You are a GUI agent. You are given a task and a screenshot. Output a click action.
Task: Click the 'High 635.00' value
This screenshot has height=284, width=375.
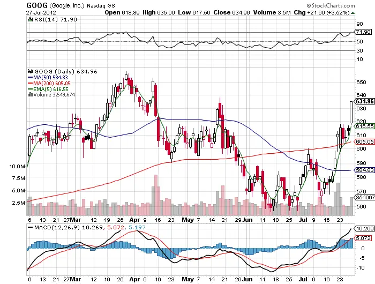[x=159, y=12]
